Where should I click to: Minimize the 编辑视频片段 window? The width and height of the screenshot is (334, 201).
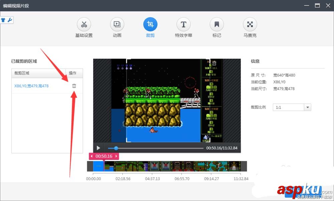[307, 6]
